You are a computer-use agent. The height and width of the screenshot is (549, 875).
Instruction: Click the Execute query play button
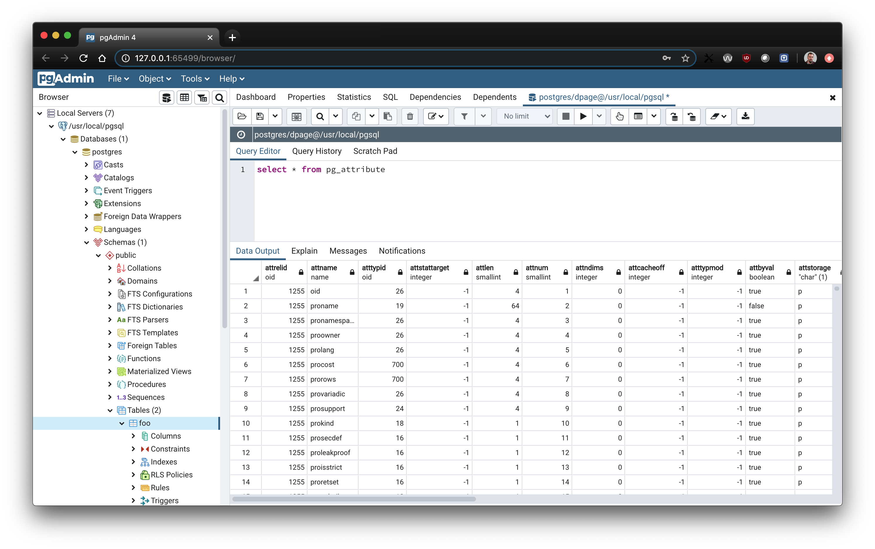pyautogui.click(x=583, y=116)
